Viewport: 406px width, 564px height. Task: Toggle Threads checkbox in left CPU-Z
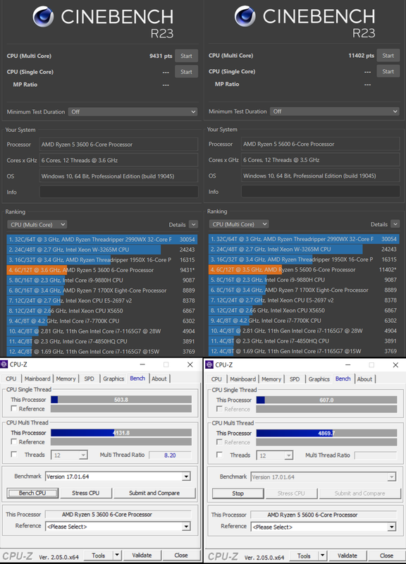(x=13, y=455)
